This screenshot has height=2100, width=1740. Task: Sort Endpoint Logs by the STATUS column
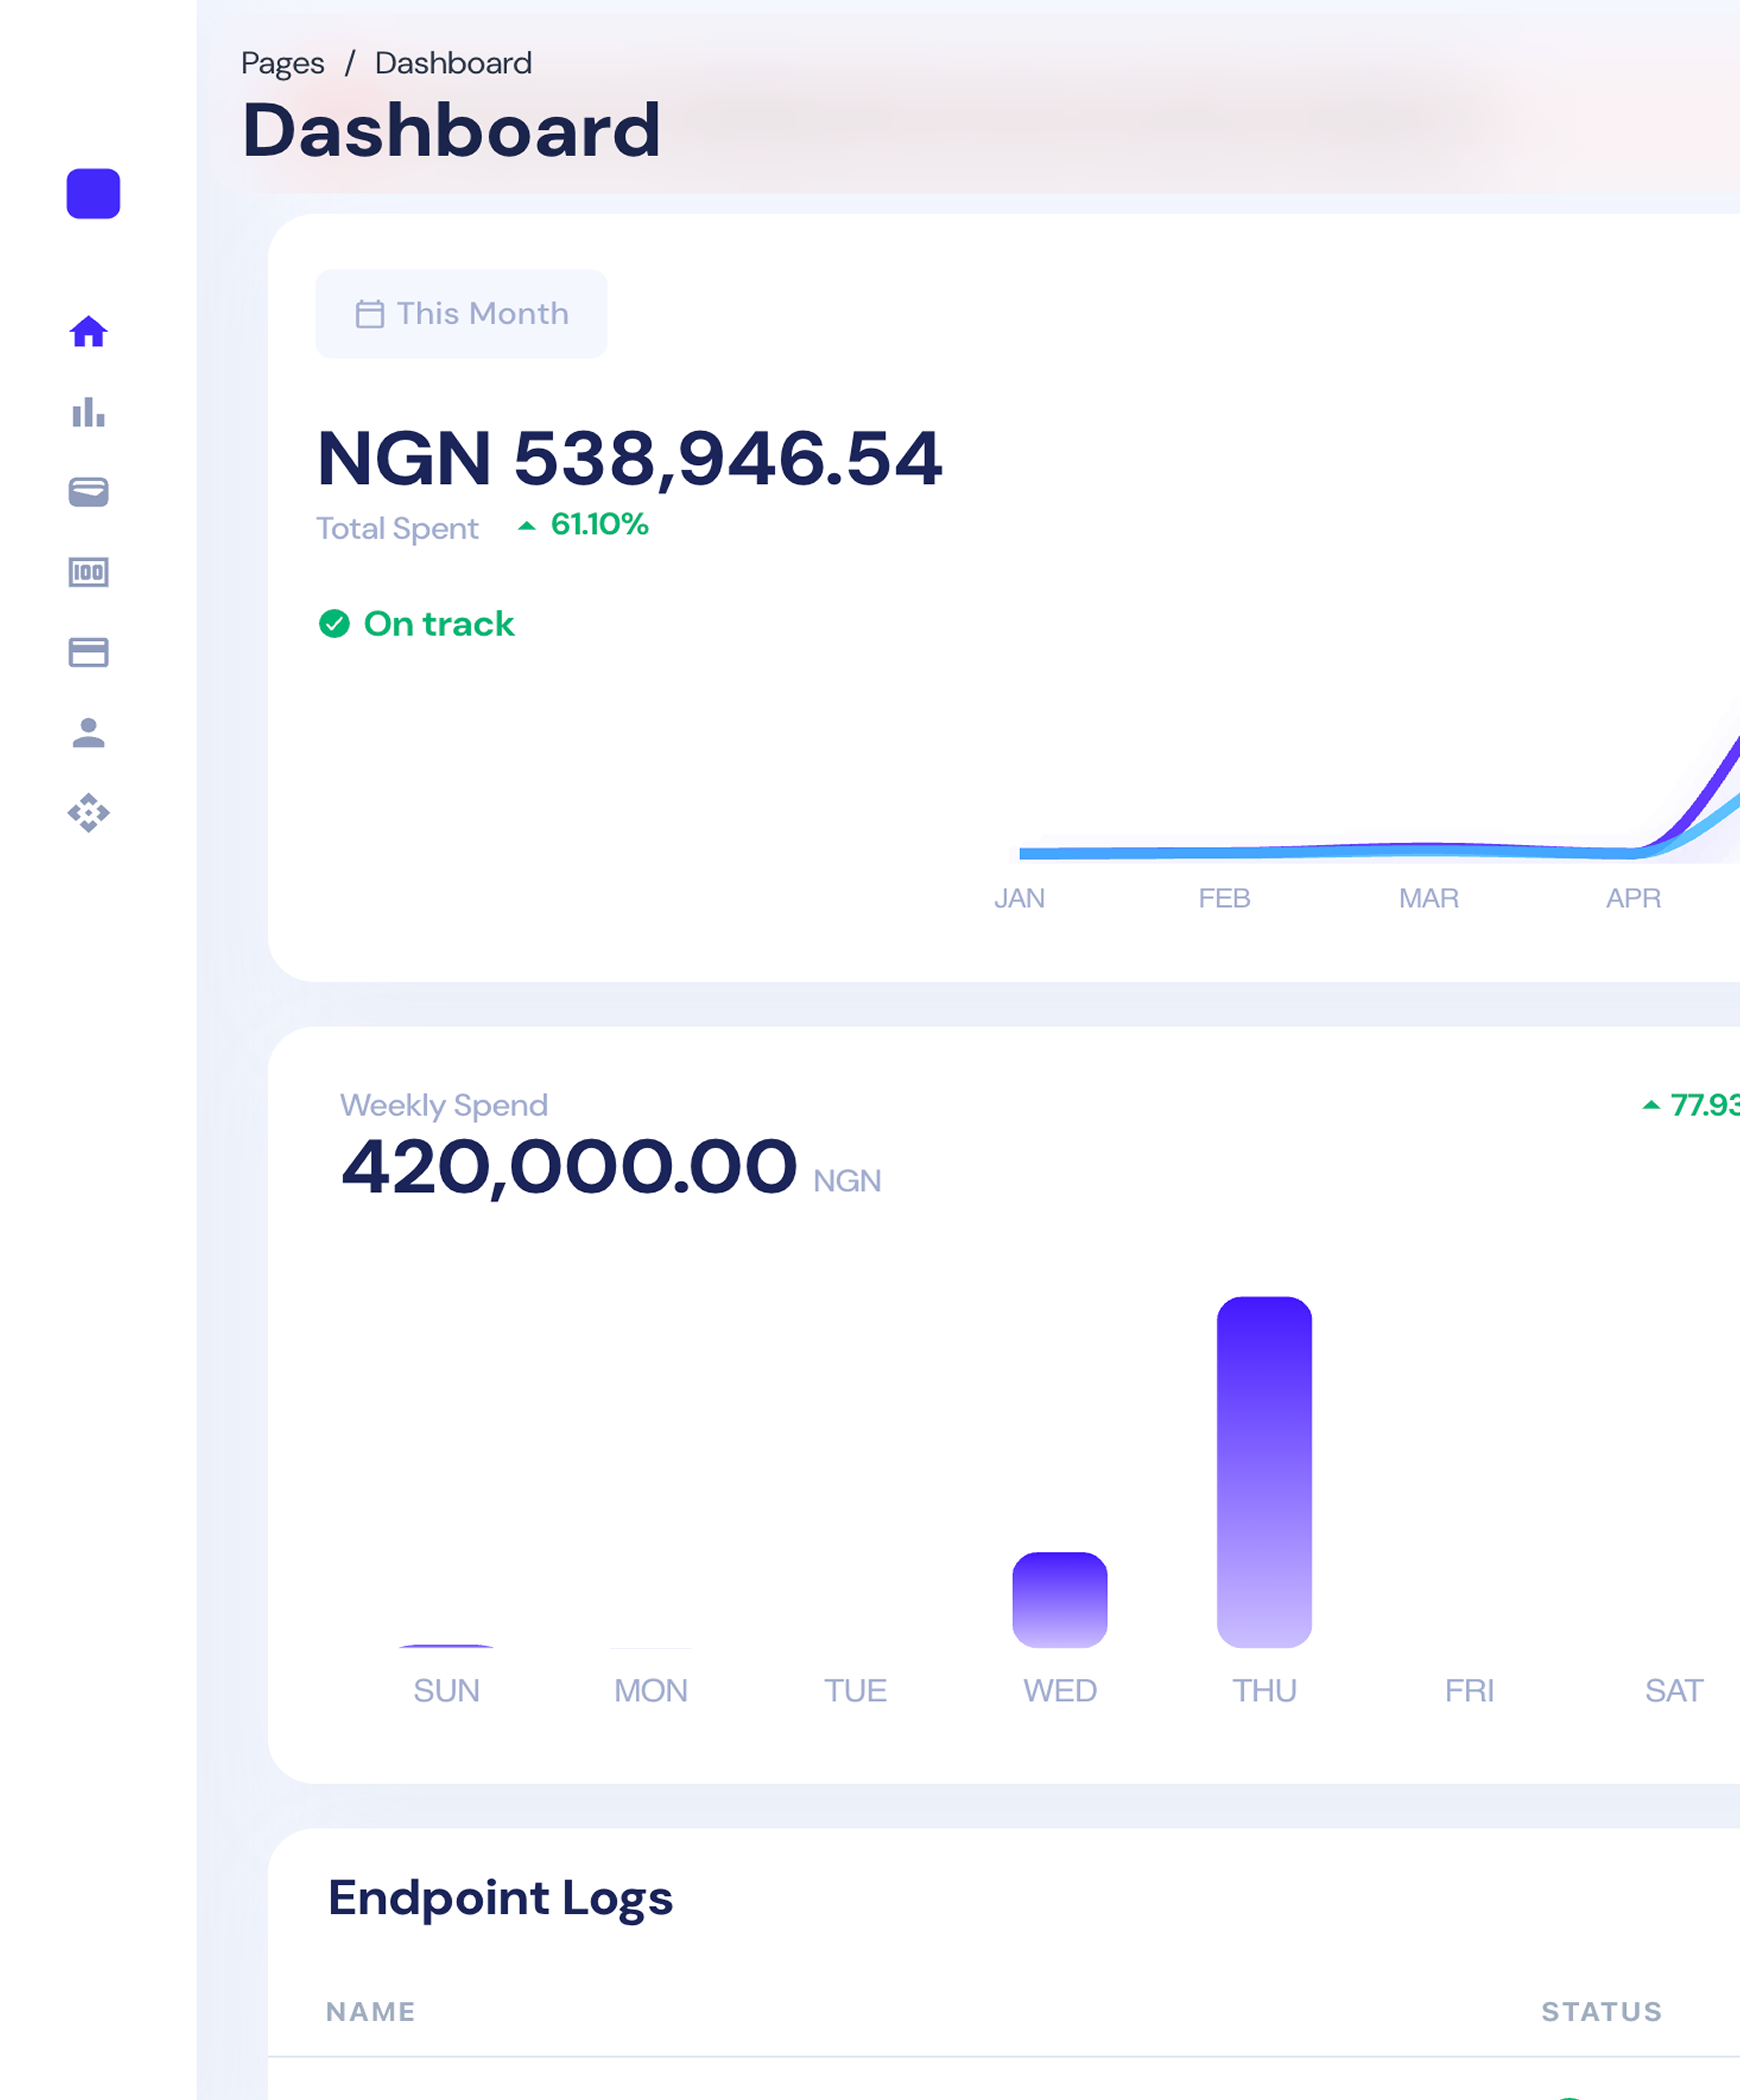[1601, 2011]
